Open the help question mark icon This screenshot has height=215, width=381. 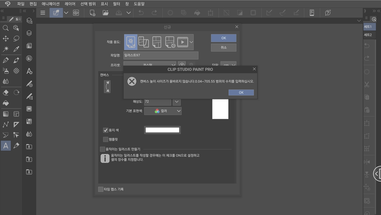(328, 13)
